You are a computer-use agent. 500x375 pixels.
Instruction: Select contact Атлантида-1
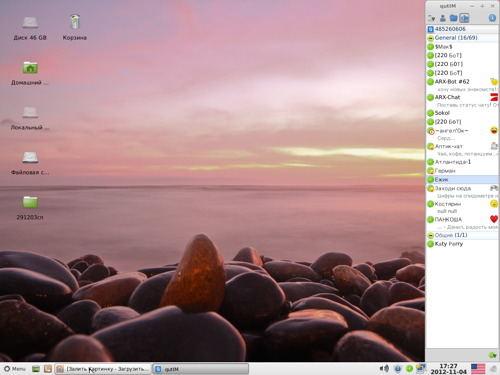462,162
